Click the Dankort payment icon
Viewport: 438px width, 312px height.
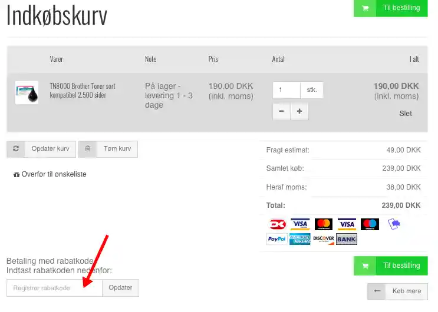tap(277, 224)
